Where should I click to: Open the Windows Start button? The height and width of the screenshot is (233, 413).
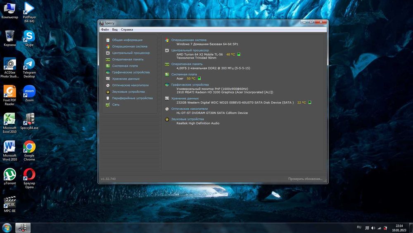[x=7, y=228]
